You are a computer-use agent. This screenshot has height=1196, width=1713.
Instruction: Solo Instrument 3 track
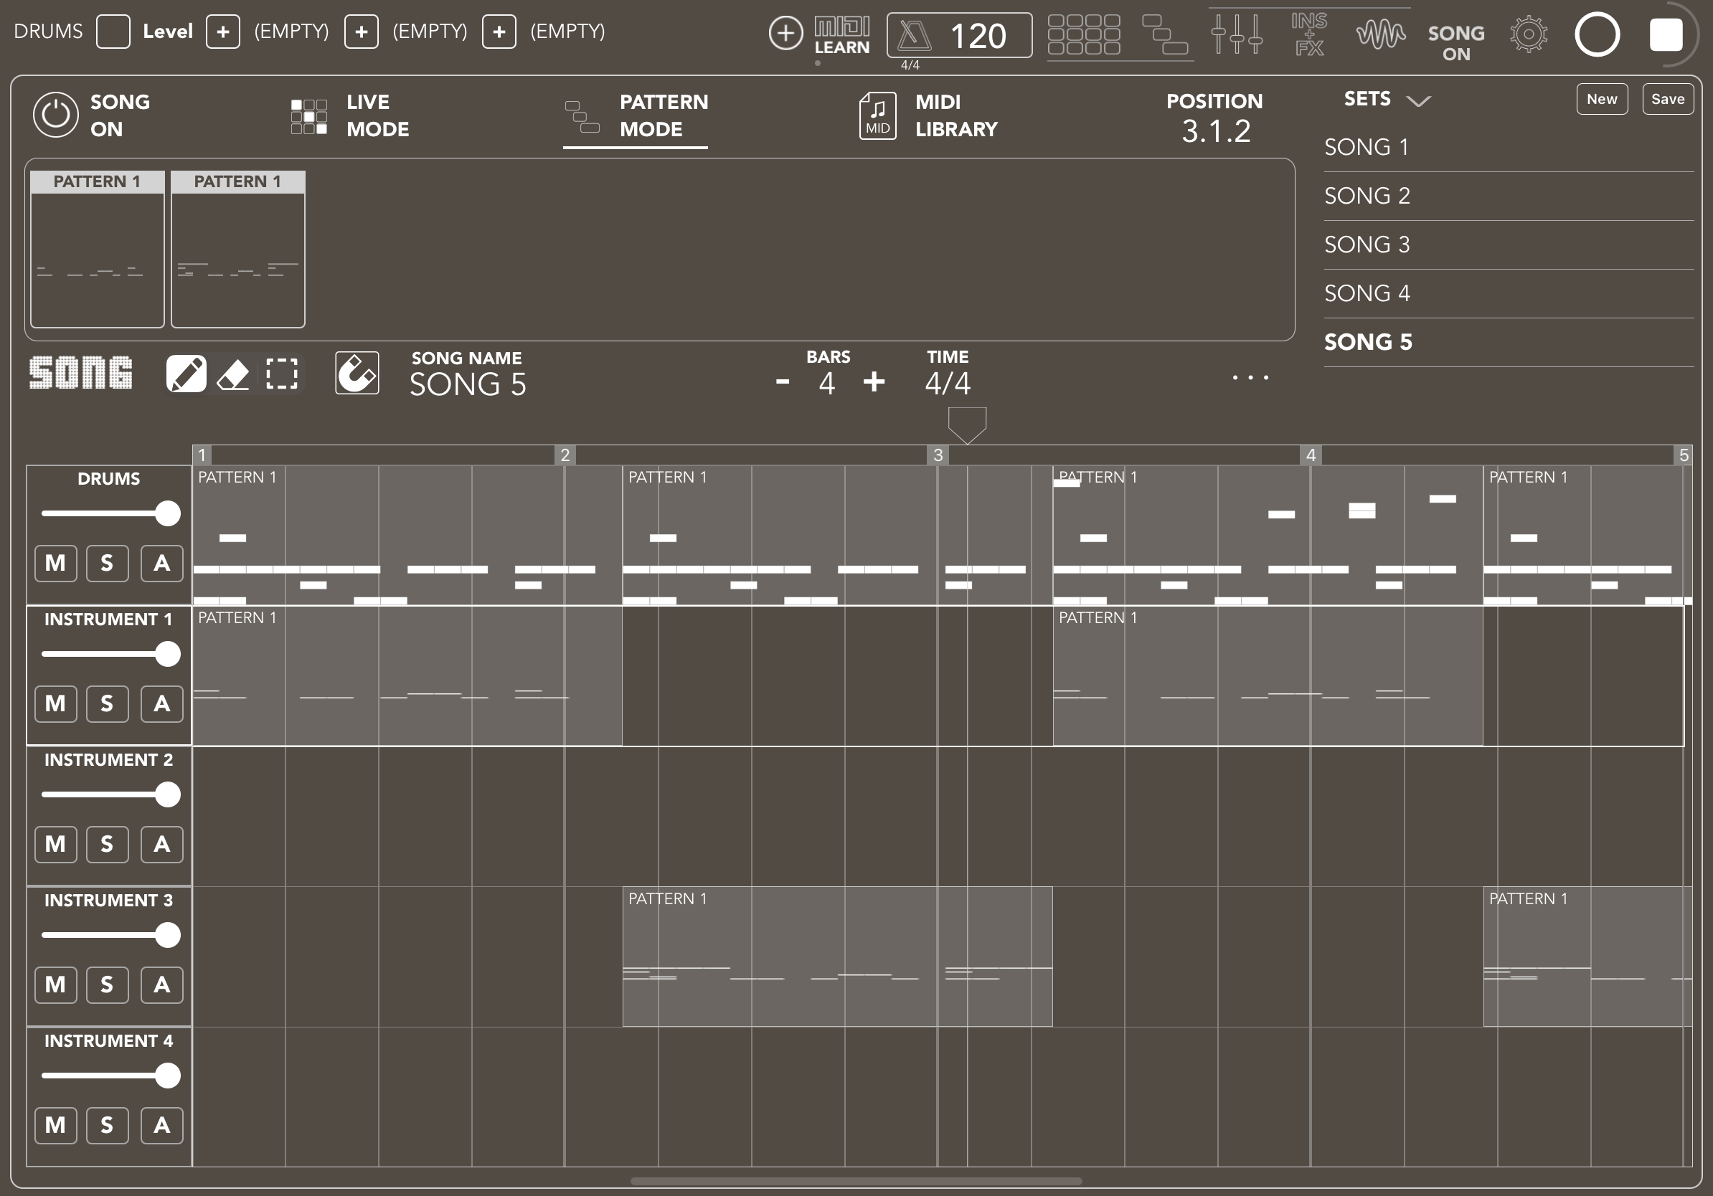pos(108,985)
